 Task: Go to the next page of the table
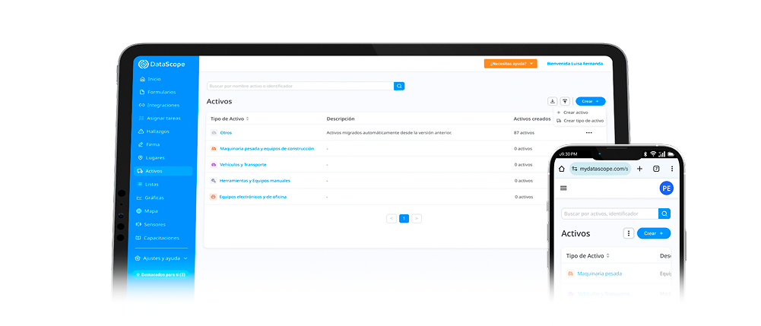417,218
